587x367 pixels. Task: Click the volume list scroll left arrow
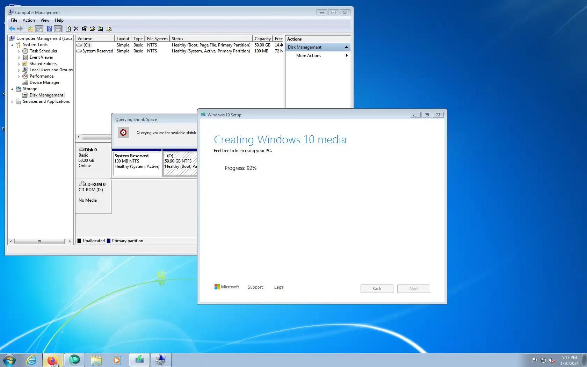(78, 137)
